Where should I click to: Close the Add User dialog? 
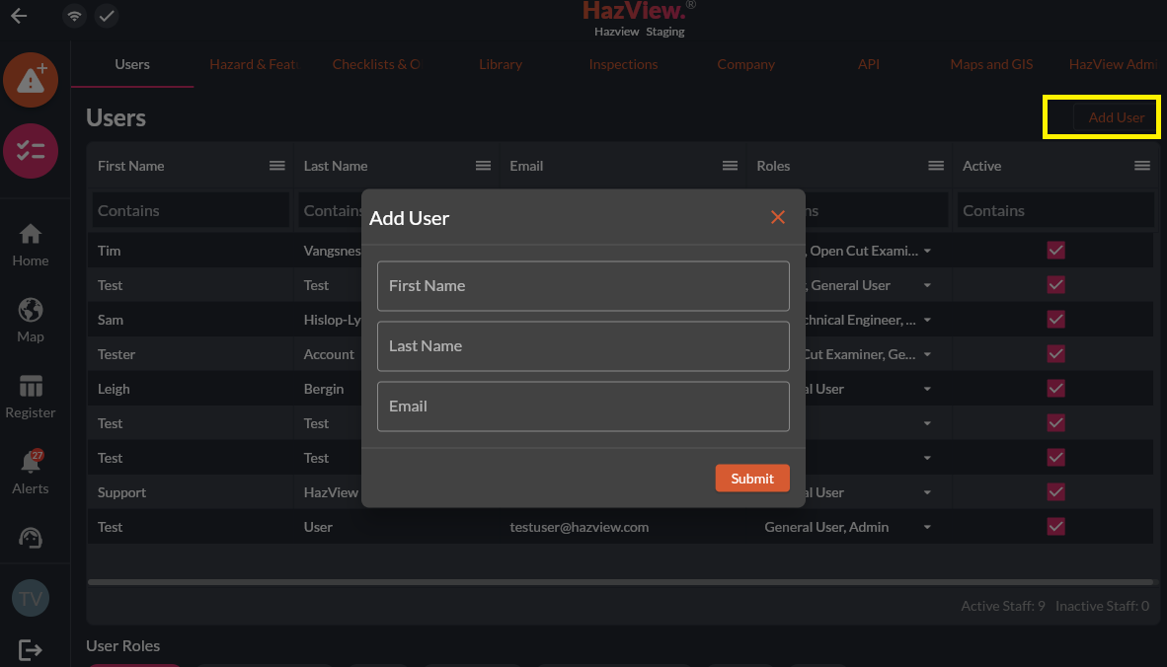(778, 217)
